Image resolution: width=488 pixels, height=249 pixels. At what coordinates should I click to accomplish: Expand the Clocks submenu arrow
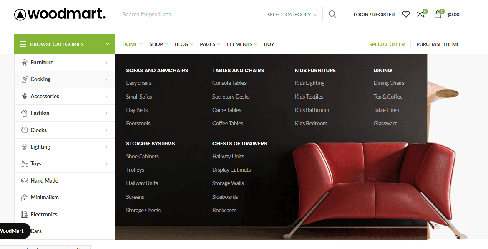(106, 130)
